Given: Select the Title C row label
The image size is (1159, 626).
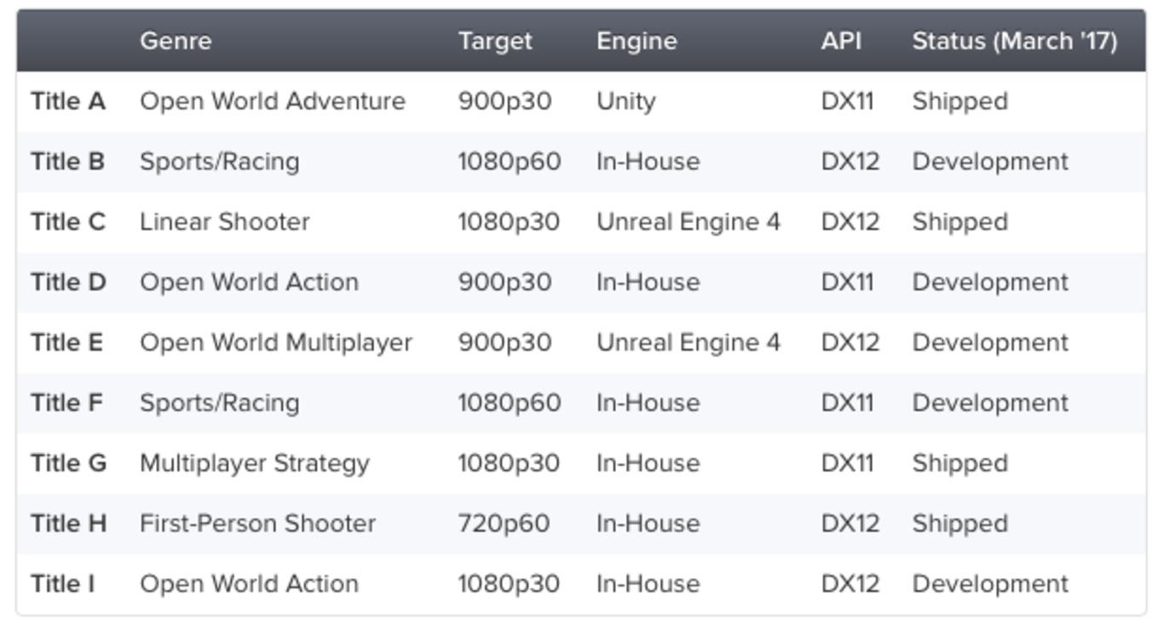Looking at the screenshot, I should tap(68, 222).
